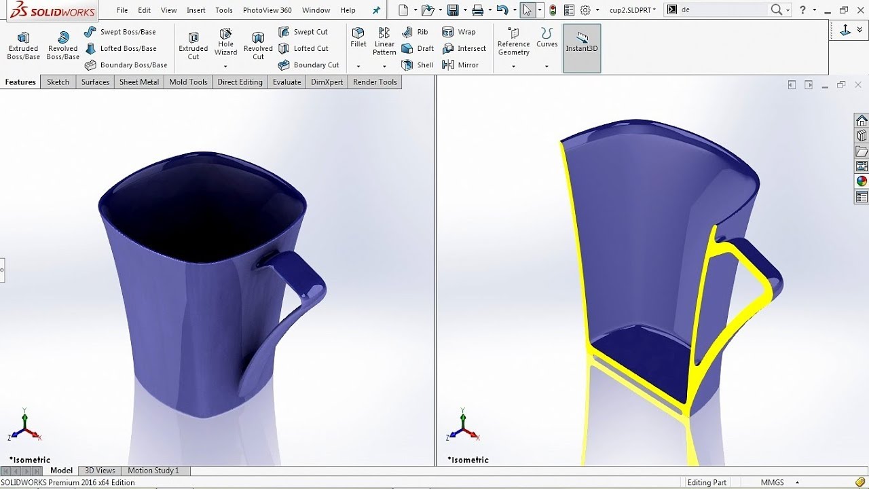Image resolution: width=869 pixels, height=489 pixels.
Task: Open Reference Geometry tools
Action: click(513, 42)
